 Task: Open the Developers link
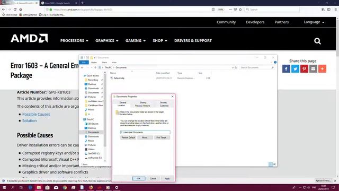(x=255, y=22)
